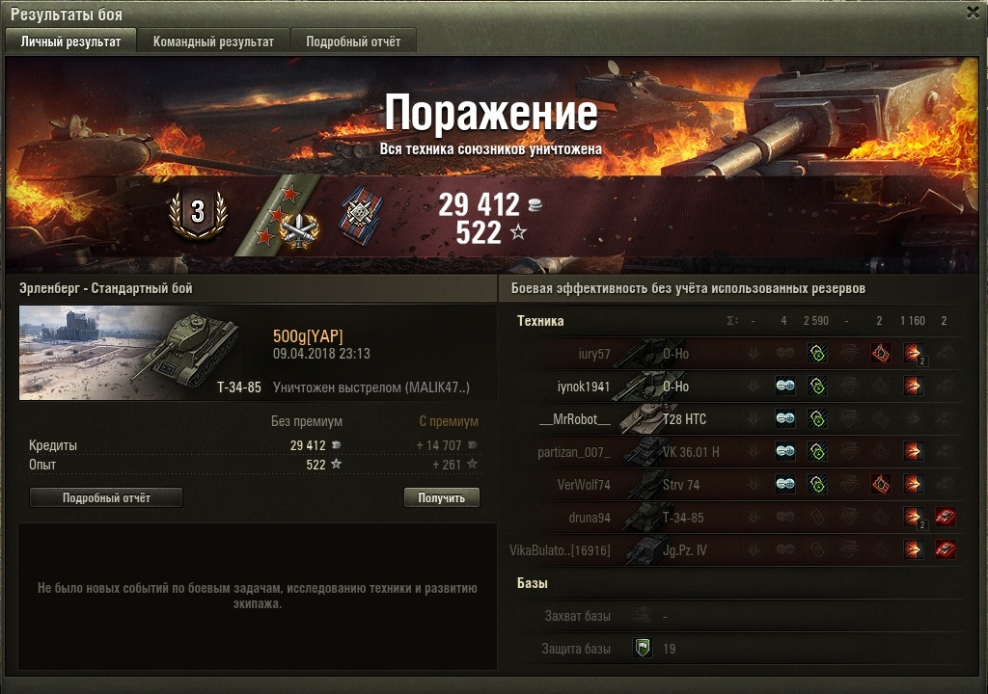Click the green damage icon for __MrRobot__
This screenshot has height=694, width=988.
click(817, 418)
